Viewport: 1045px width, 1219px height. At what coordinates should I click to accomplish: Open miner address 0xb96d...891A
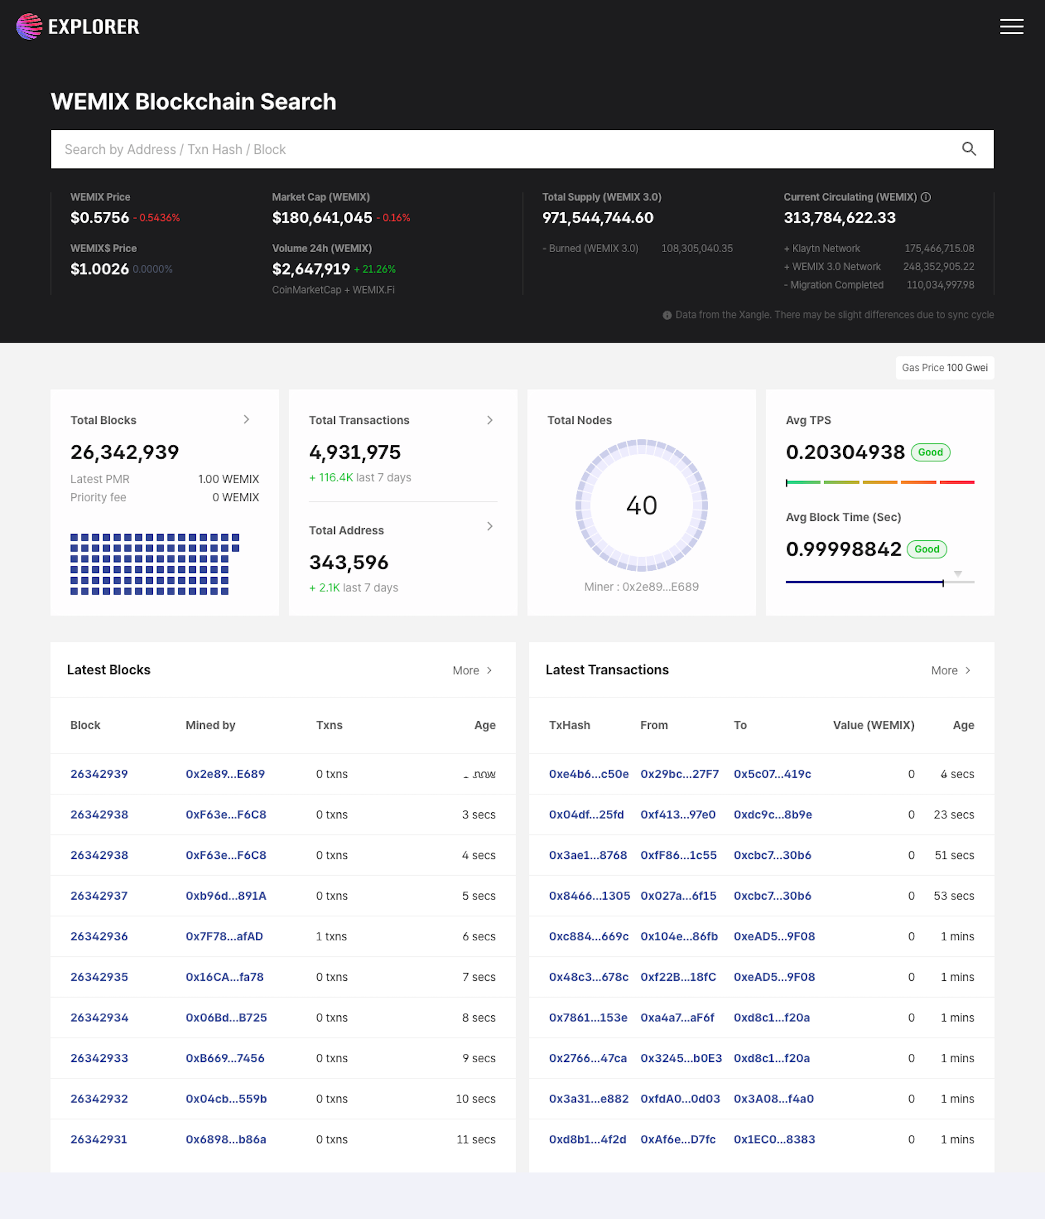226,896
